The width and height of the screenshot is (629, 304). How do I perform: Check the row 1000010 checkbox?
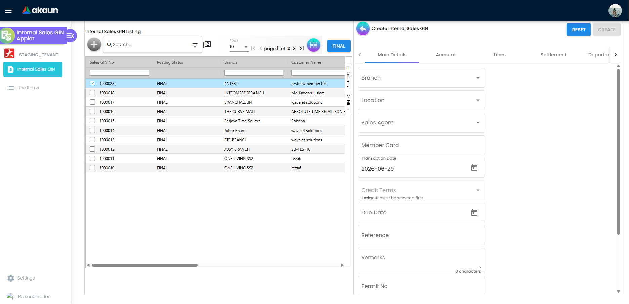pos(92,168)
